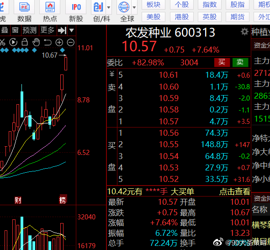Open the IPO 新股 icon
Image resolution: width=270 pixels, height=250 pixels.
[x=76, y=7]
